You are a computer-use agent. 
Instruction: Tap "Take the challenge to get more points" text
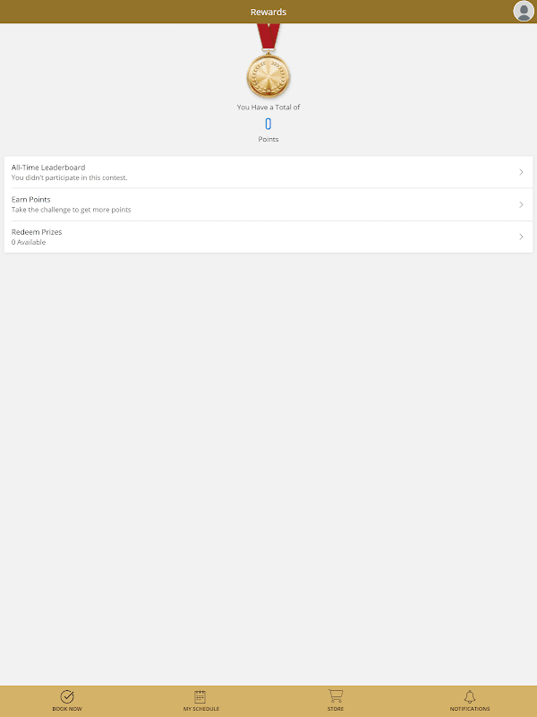pyautogui.click(x=72, y=210)
